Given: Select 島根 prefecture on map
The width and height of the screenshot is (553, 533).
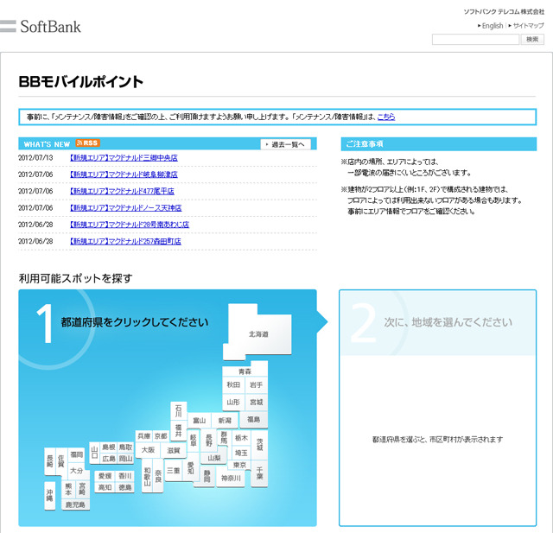Looking at the screenshot, I should click(x=109, y=447).
